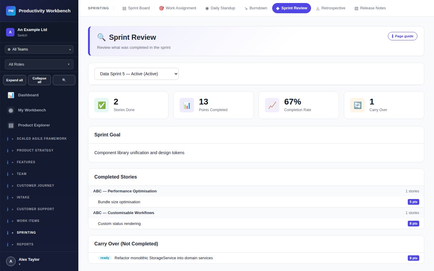Click Alex Taylor's avatar circle
This screenshot has width=434, height=271.
(x=11, y=261)
